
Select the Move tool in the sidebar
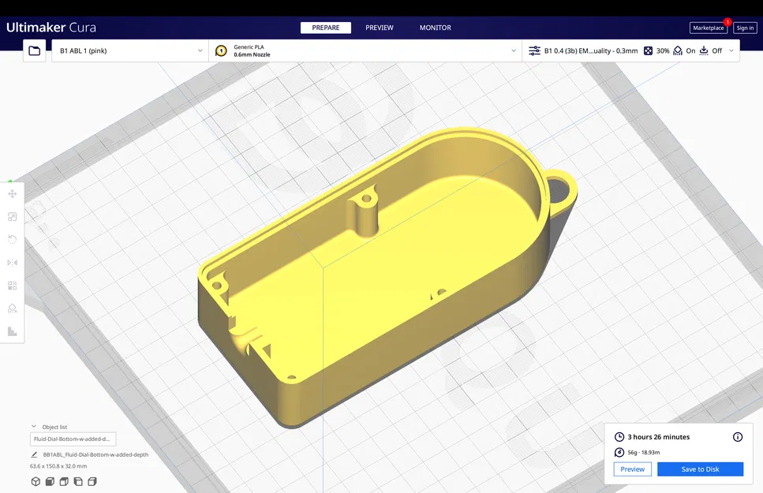pos(12,194)
